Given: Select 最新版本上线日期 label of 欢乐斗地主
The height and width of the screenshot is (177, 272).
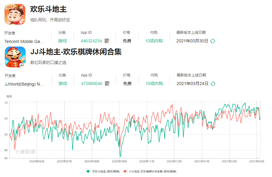Looking at the screenshot, I should (191, 33).
